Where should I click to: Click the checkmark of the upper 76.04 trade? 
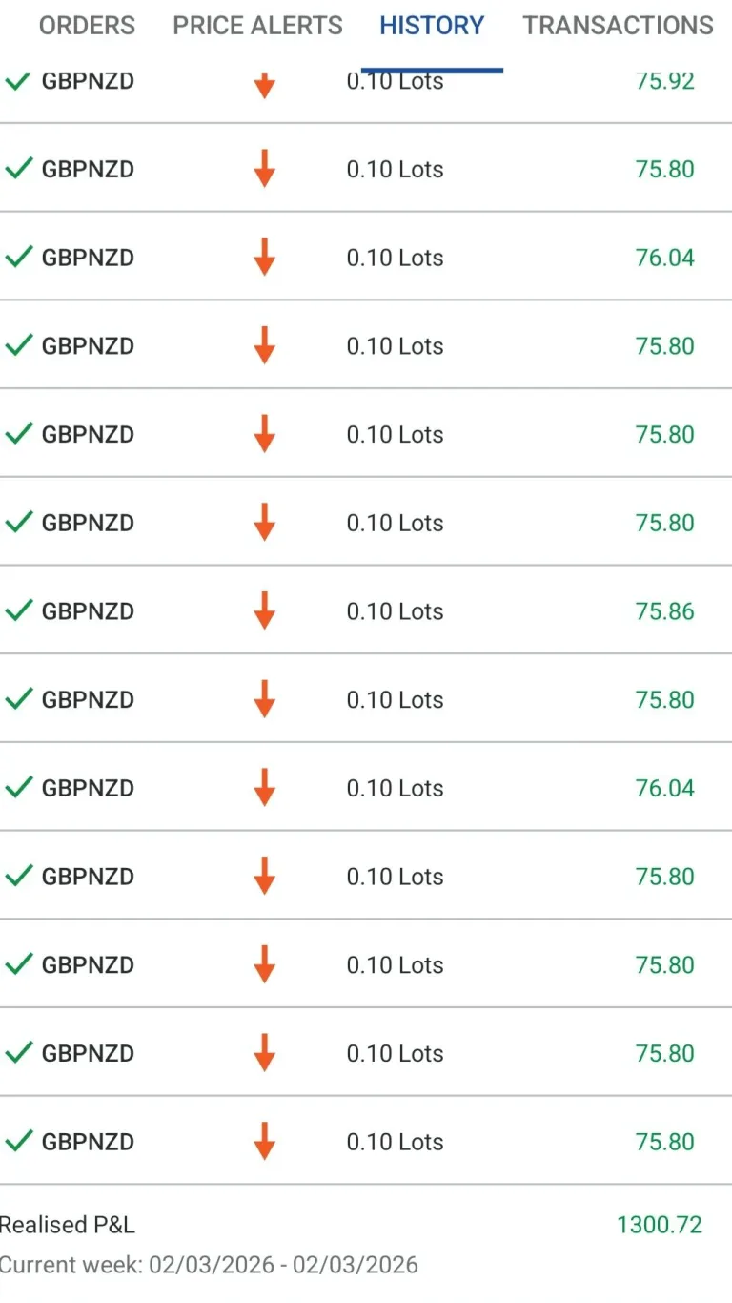[19, 257]
